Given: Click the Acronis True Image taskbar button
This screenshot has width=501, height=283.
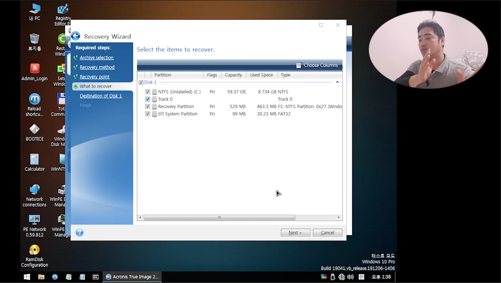Looking at the screenshot, I should pos(132,277).
